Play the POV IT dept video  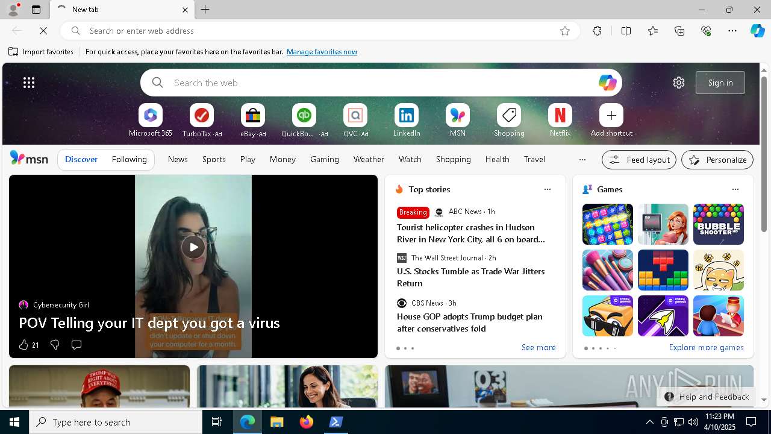[x=193, y=247]
